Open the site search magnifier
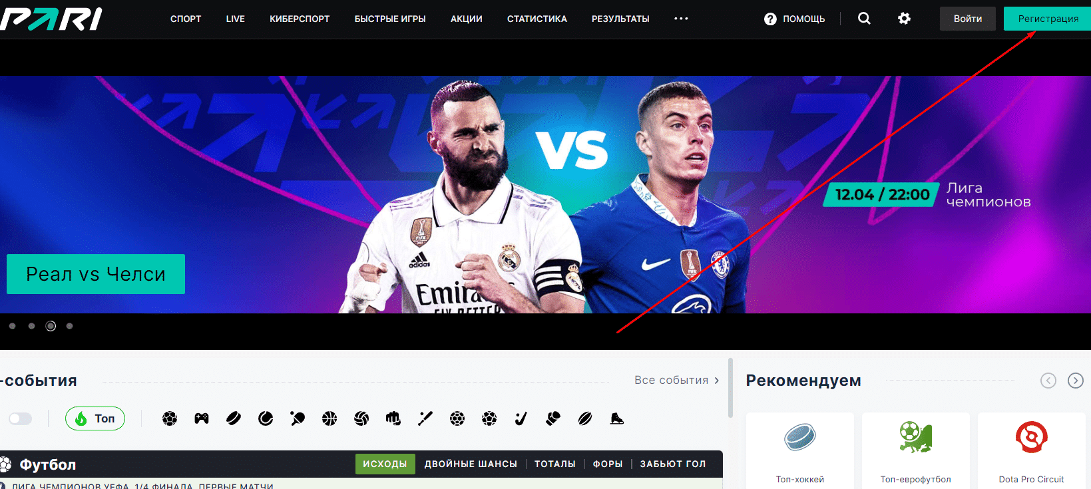 (x=864, y=19)
